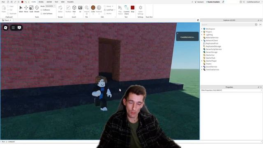The width and height of the screenshot is (263, 148).
Task: Insert a new Part
Action: [74, 9]
